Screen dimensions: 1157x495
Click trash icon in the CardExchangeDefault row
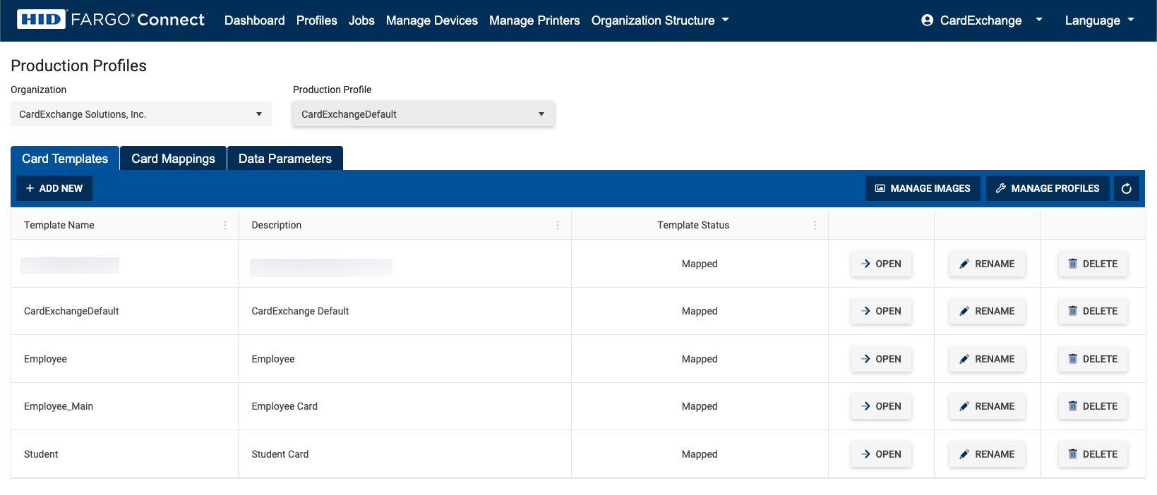click(1073, 311)
